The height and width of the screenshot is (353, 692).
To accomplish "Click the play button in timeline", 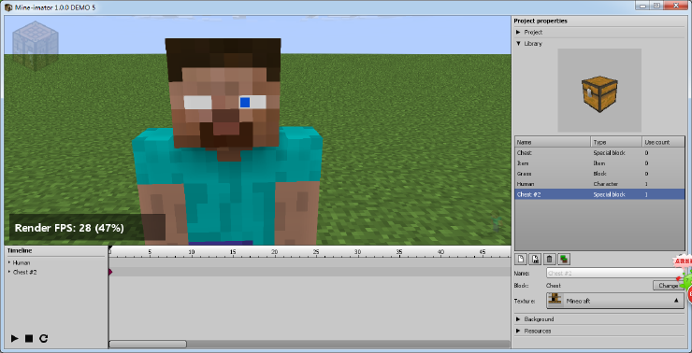I will click(15, 338).
